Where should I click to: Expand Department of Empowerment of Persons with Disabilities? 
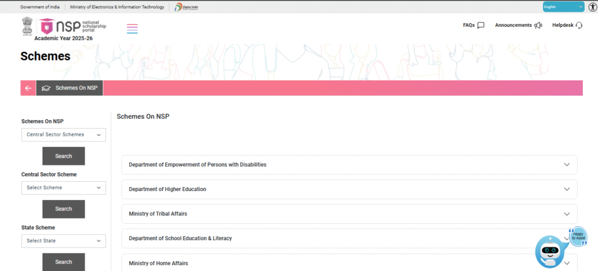349,165
